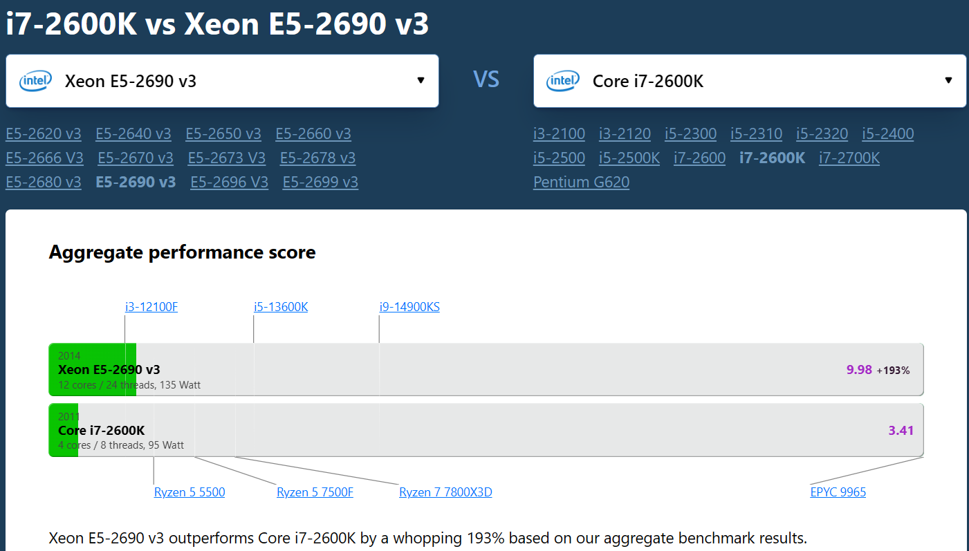The image size is (969, 551).
Task: Click the E5-2680 v3 link
Action: pos(44,183)
